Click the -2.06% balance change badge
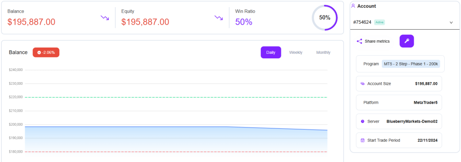This screenshot has height=162, width=461. click(46, 53)
